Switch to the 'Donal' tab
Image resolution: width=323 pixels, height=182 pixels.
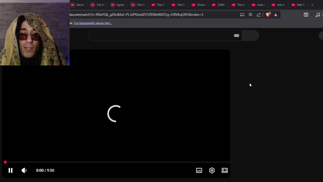point(199,5)
